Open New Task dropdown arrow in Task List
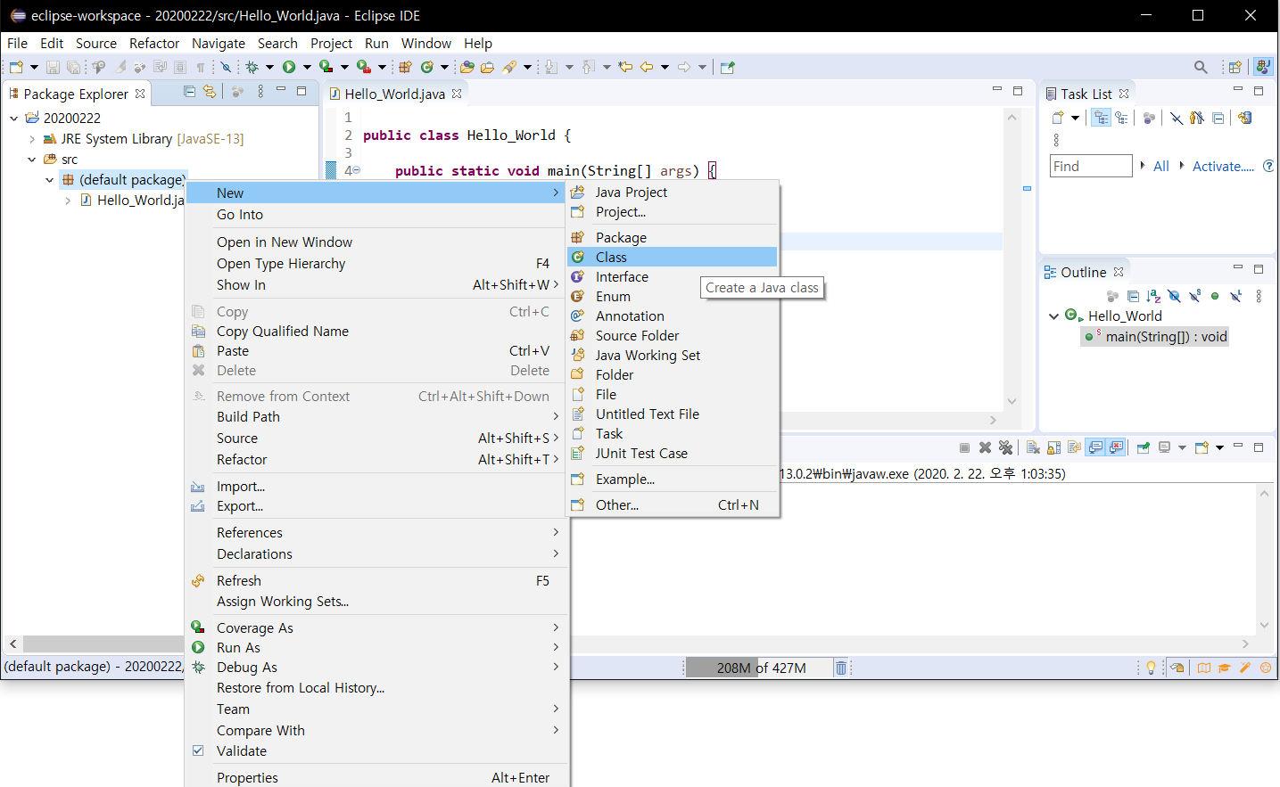This screenshot has height=787, width=1280. (x=1075, y=118)
